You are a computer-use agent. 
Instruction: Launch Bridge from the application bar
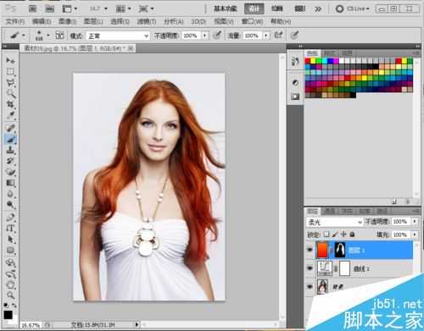tap(32, 8)
